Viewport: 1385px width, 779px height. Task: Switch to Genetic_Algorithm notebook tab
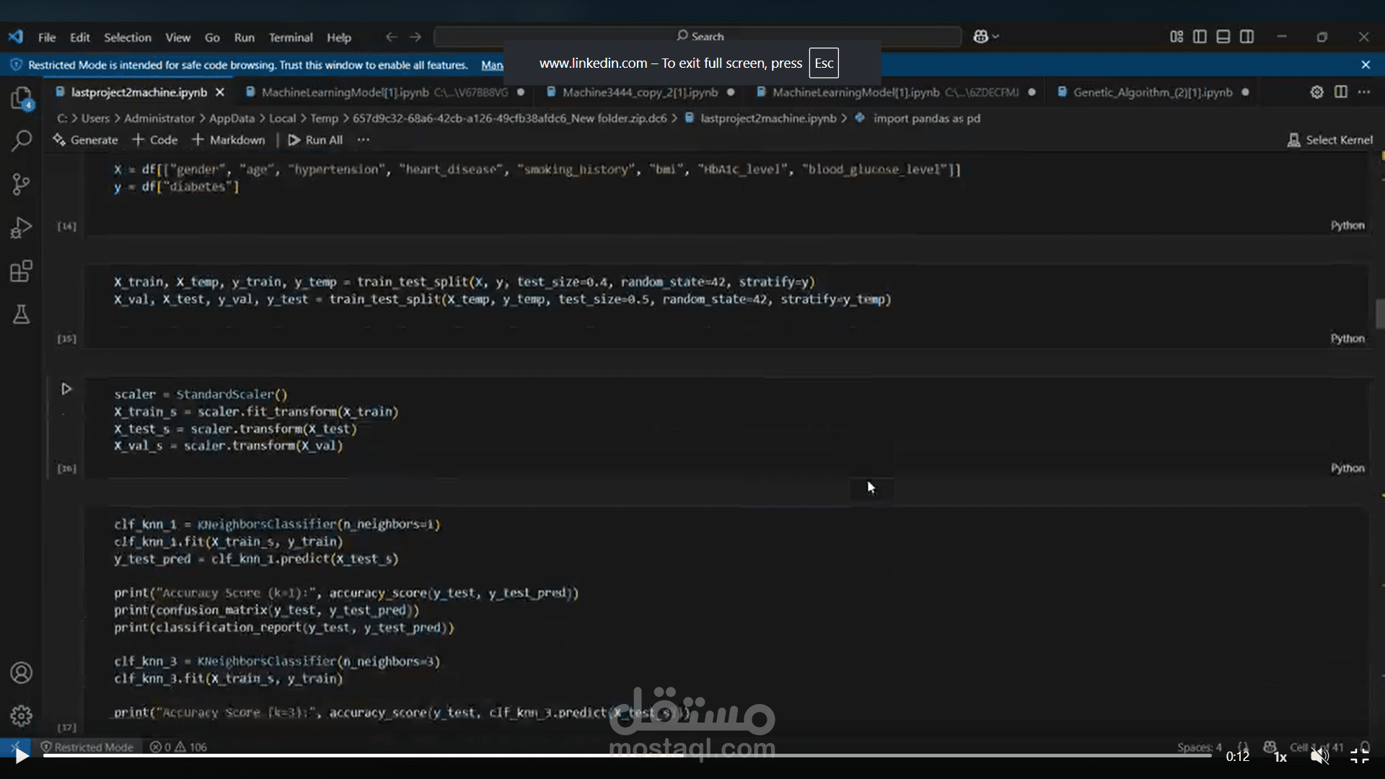point(1152,92)
